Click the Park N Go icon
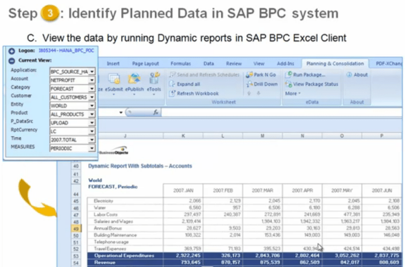 click(x=250, y=75)
